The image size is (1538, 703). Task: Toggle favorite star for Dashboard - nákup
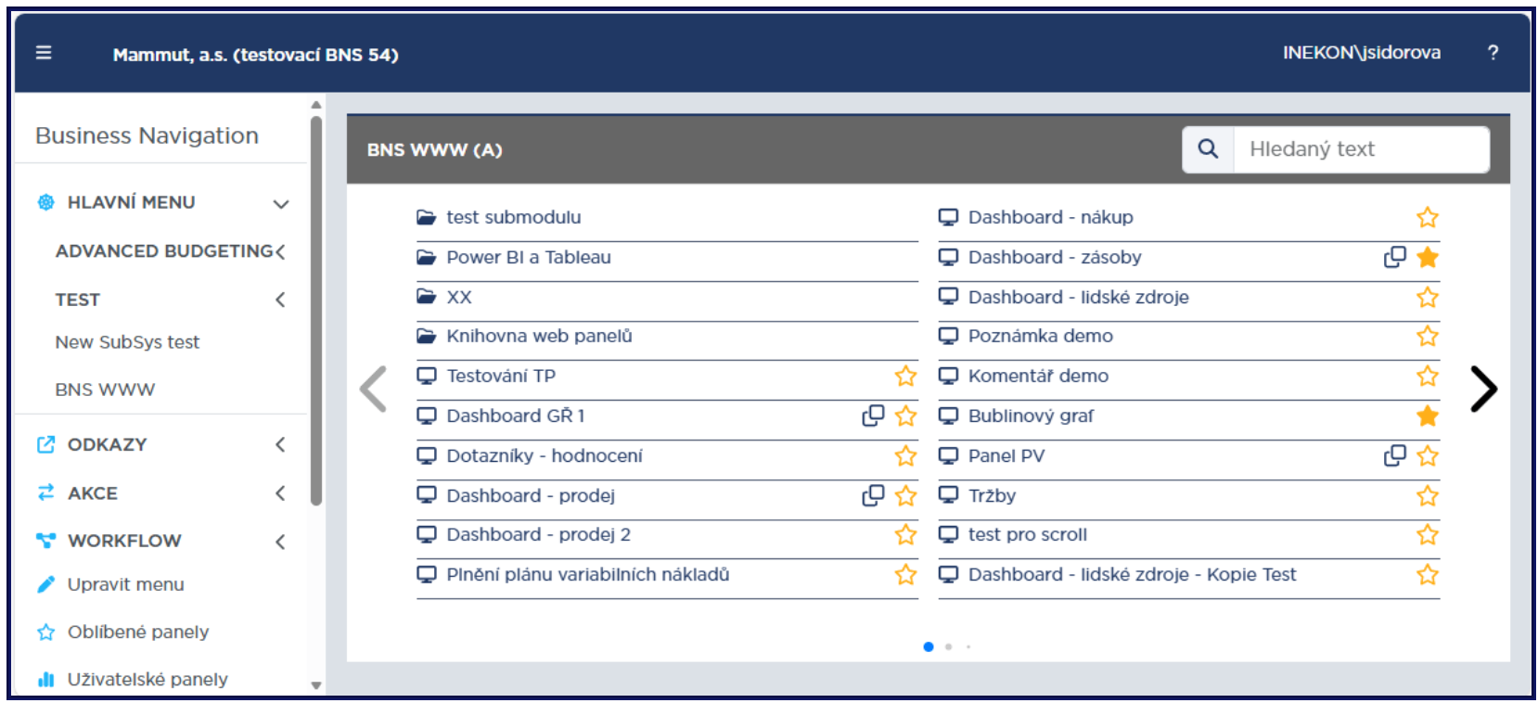[1428, 217]
